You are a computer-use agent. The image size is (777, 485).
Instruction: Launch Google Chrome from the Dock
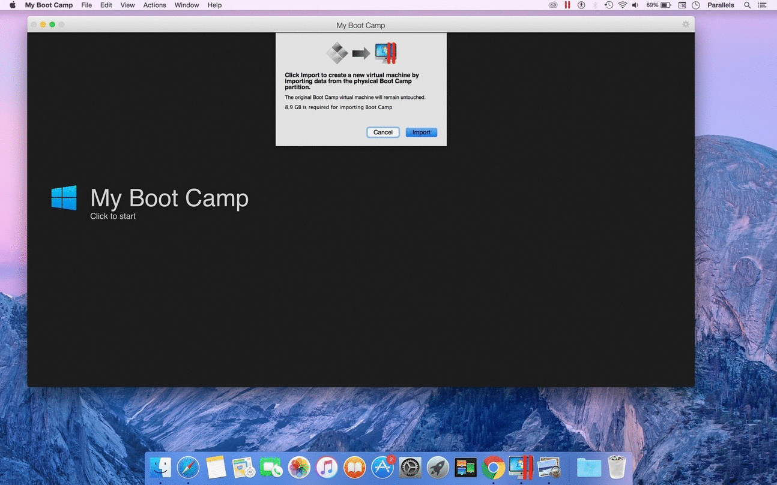point(494,468)
